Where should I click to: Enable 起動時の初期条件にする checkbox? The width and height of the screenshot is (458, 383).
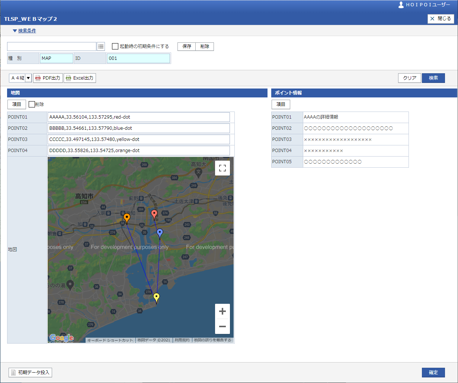(x=115, y=46)
